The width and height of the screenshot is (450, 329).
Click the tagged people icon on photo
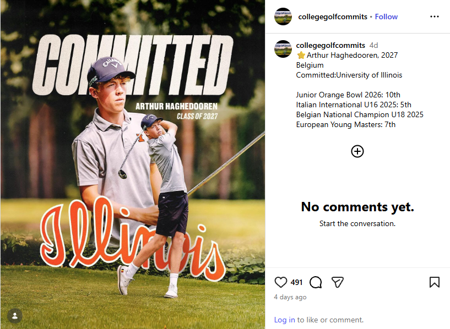pyautogui.click(x=15, y=316)
